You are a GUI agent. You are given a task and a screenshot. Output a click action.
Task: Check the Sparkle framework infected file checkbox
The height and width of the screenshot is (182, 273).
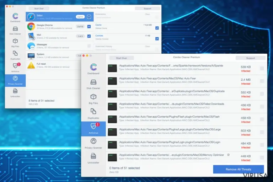coord(262,68)
